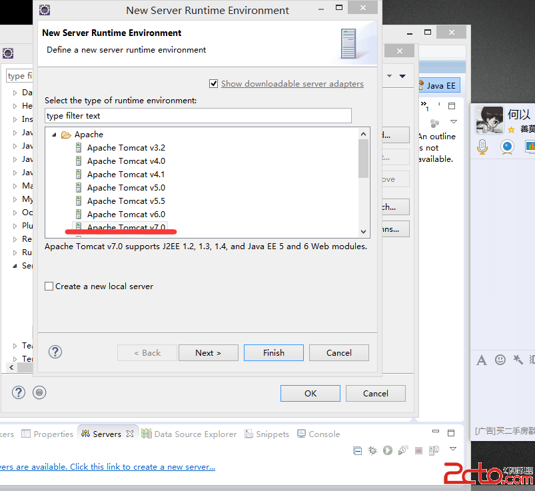Select Apache Tomcat v3.2 runtime
The image size is (535, 491).
pos(126,148)
